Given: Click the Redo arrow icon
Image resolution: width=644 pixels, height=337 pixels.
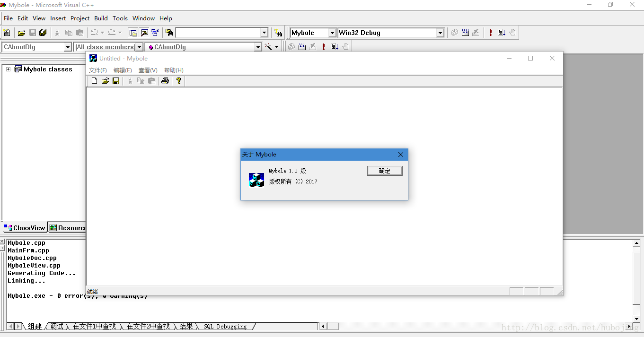Looking at the screenshot, I should coord(112,33).
